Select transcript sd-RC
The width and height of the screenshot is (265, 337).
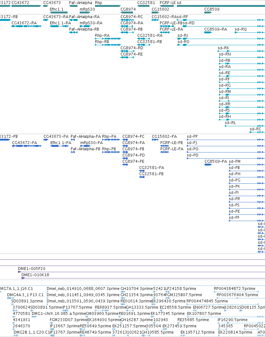coord(256,129)
